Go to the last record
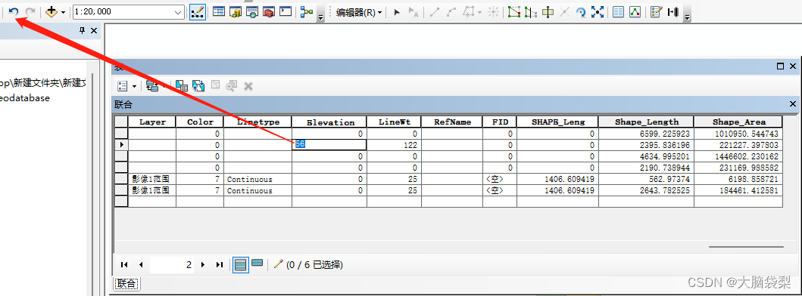This screenshot has height=296, width=802. [220, 264]
